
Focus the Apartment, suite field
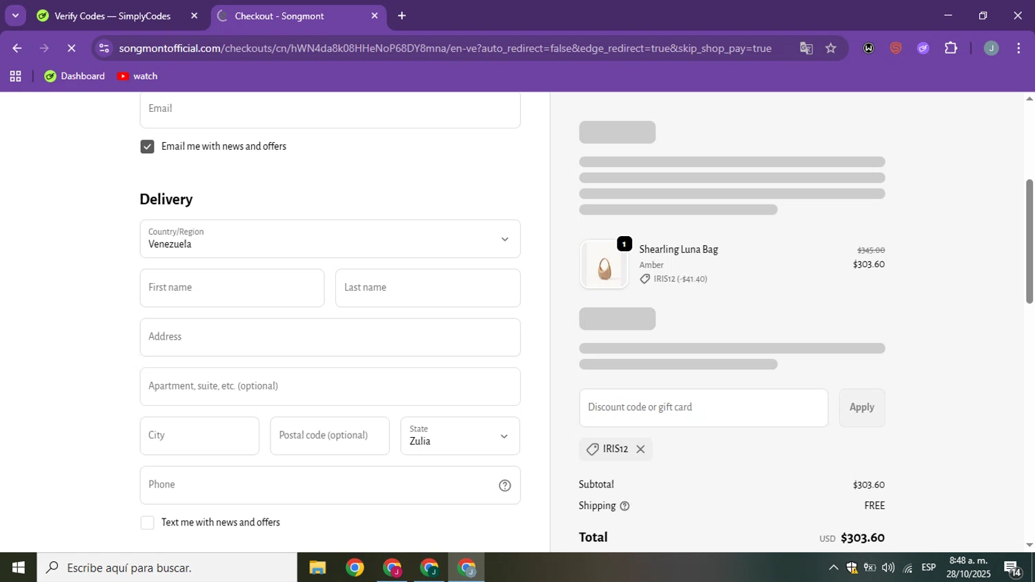click(330, 387)
